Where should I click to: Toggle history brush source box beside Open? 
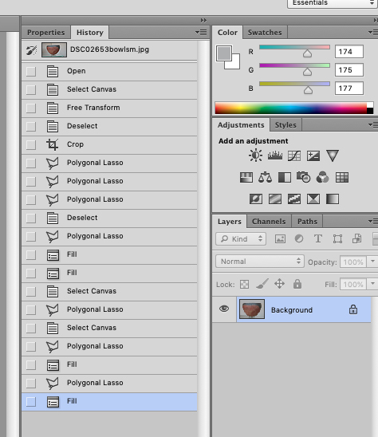(31, 71)
